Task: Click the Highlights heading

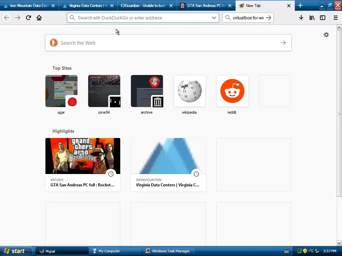Action: pos(63,131)
